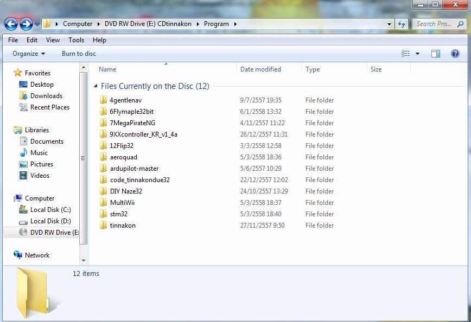Click the navigation pane vertical scrollbar
Viewport: 471px width, 322px height.
click(83, 157)
